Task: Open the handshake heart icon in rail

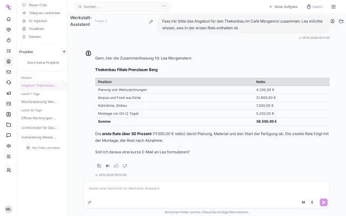Action: 9,30
